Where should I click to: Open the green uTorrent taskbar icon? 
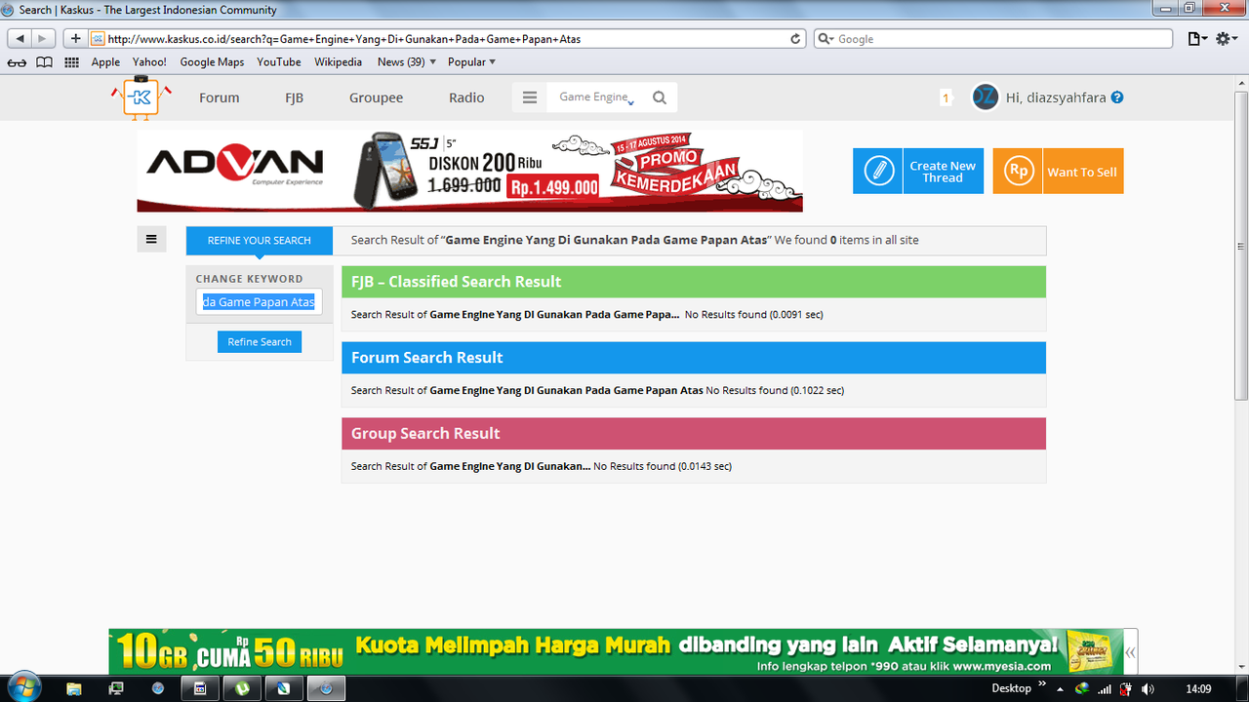pyautogui.click(x=242, y=688)
